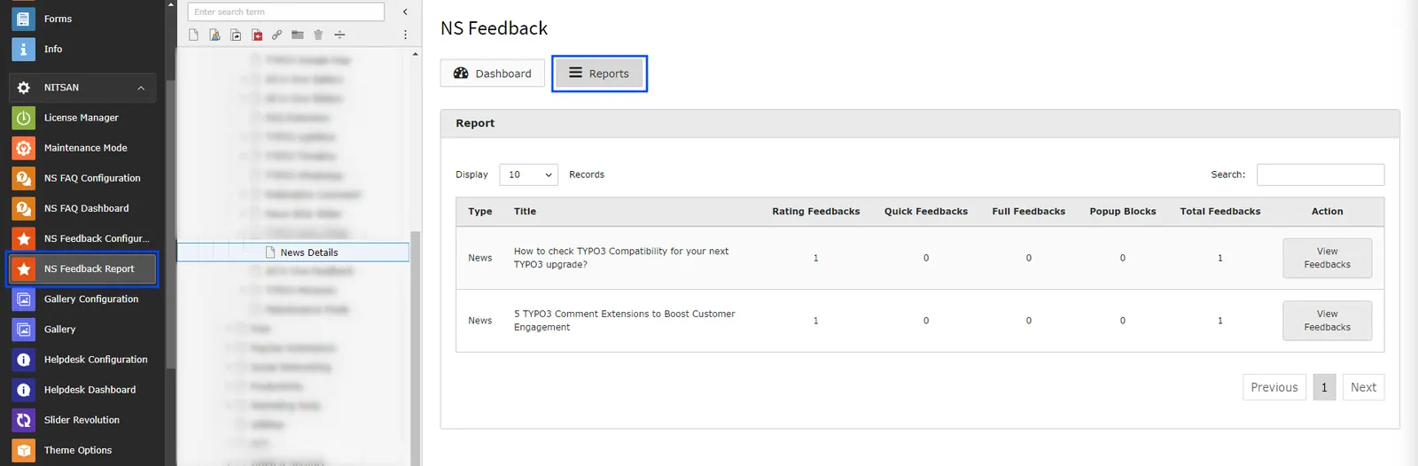This screenshot has width=1418, height=466.
Task: Sort by Rating Feedbacks column
Action: click(815, 212)
